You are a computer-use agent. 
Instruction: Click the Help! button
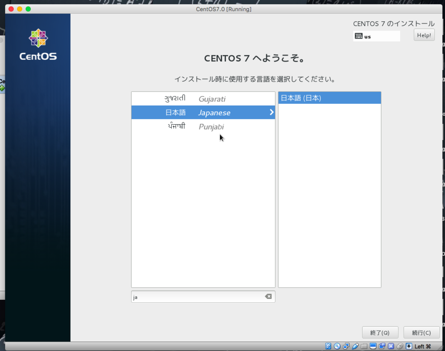click(x=424, y=35)
